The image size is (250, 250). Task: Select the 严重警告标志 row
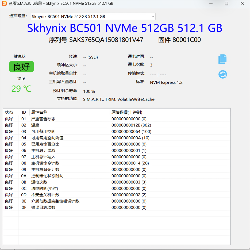pos(117,119)
